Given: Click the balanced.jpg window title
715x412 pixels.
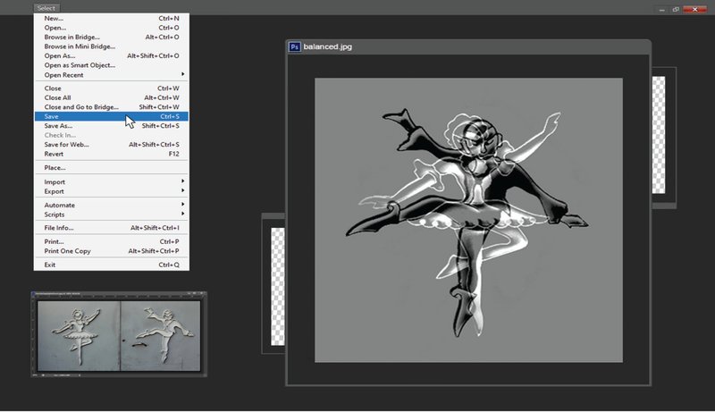Looking at the screenshot, I should pos(327,46).
